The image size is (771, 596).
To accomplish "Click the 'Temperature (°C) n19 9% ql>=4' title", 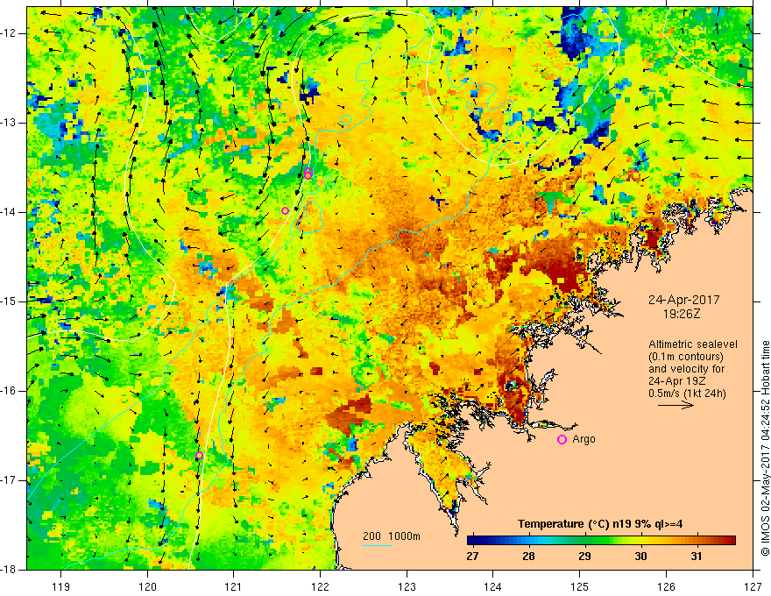I will [600, 524].
